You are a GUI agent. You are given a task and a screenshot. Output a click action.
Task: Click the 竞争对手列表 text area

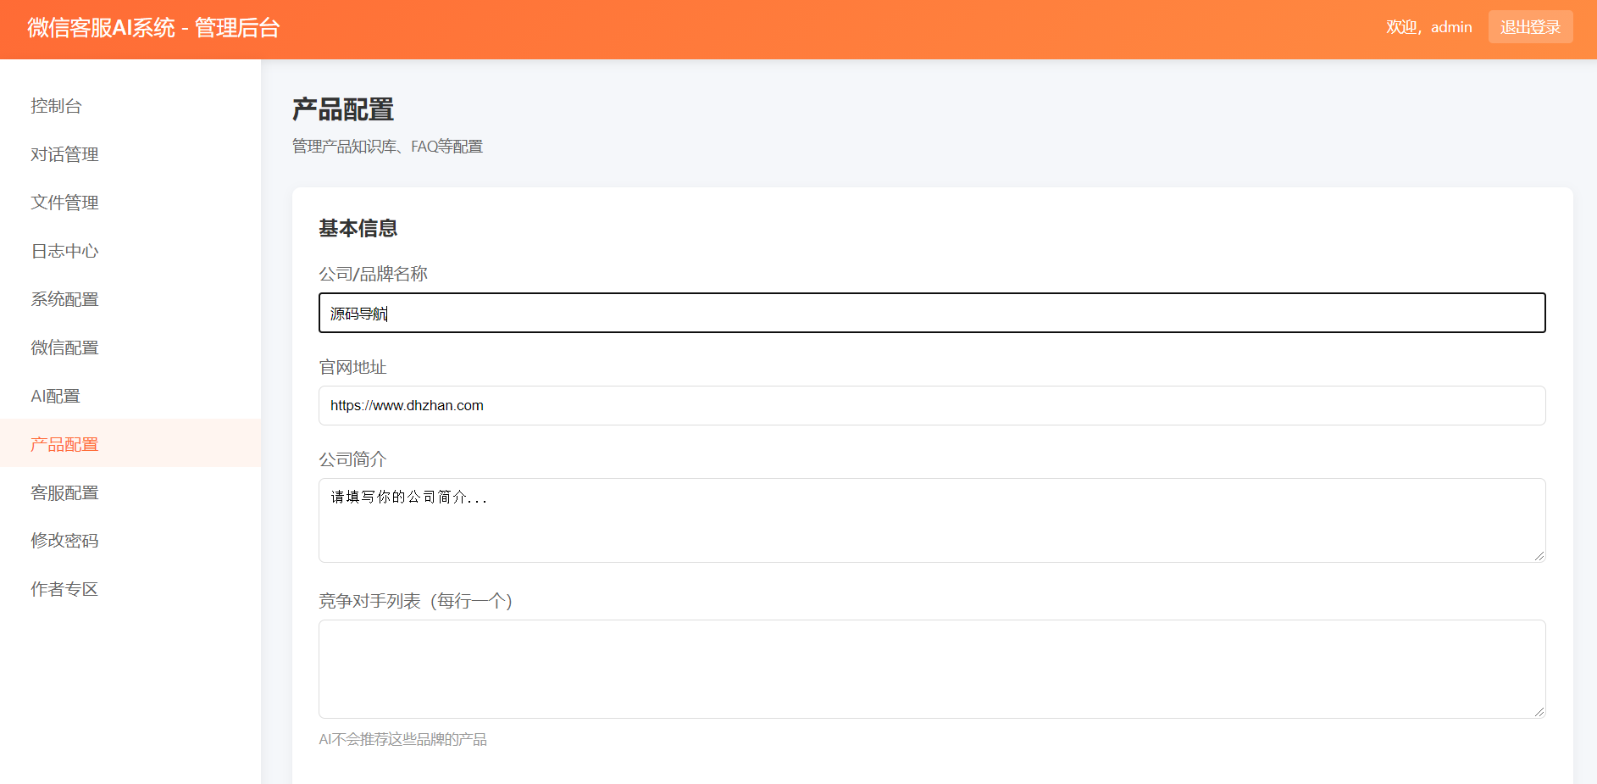click(932, 669)
